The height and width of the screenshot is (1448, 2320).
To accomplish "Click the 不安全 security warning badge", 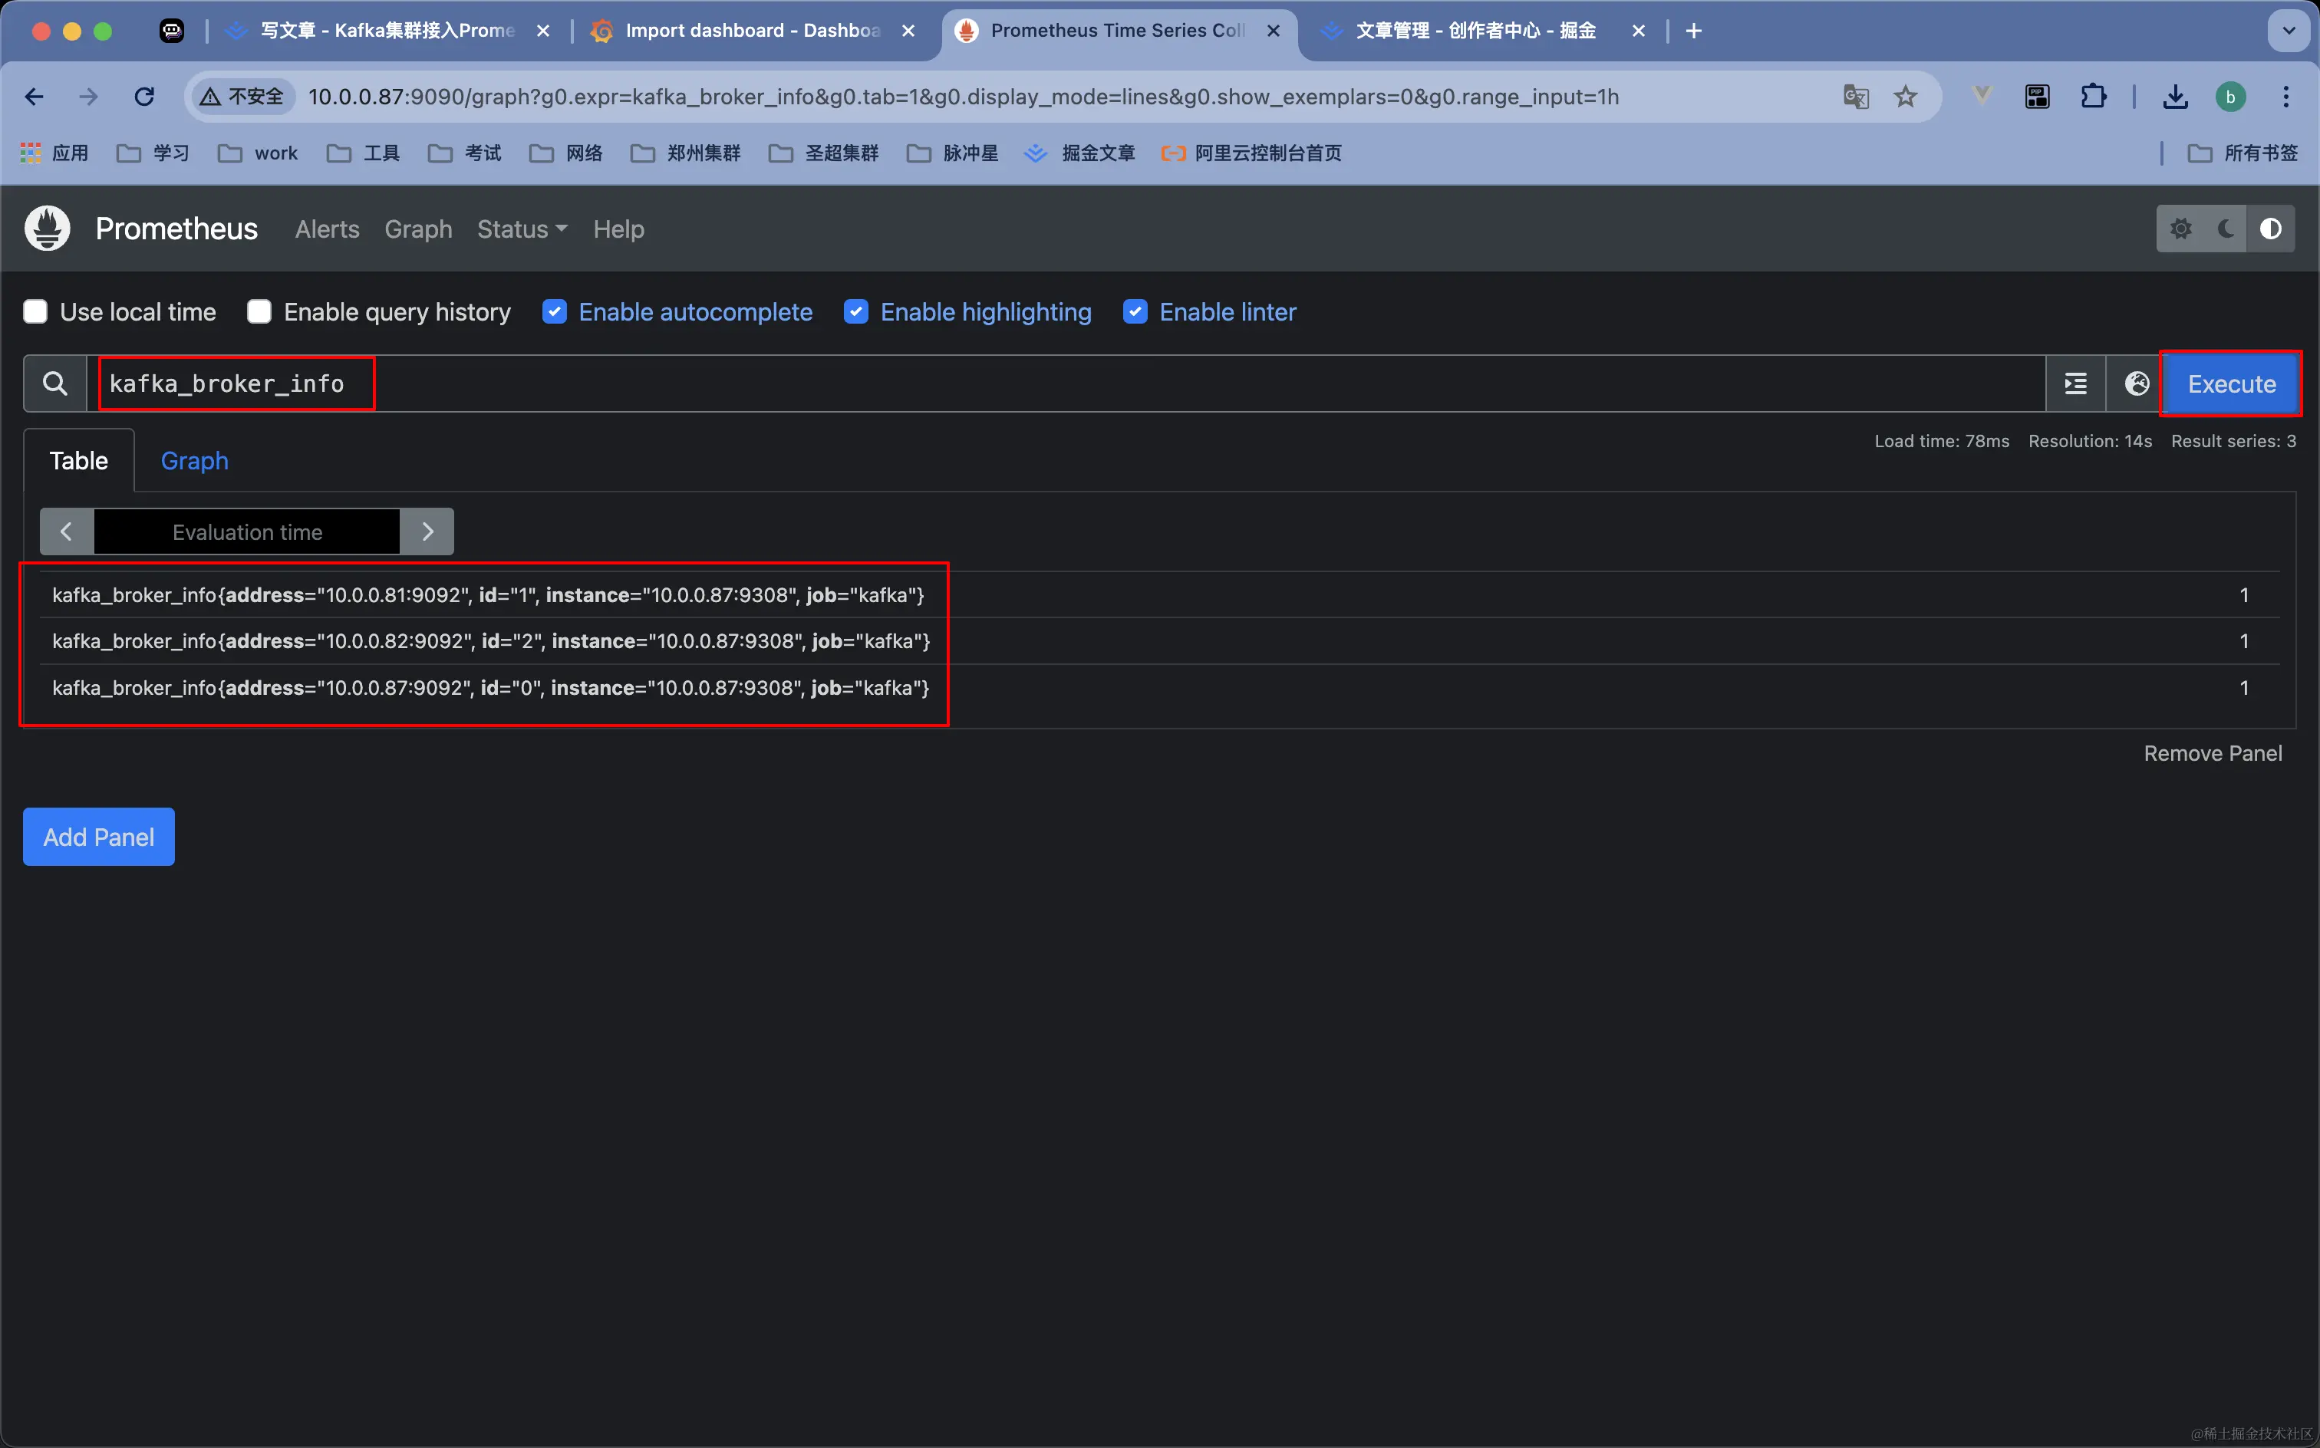I will pos(242,97).
